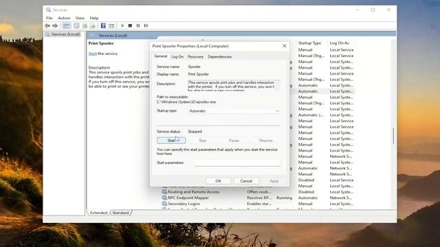
Task: Click the Services app icon in title bar
Action: (x=49, y=10)
